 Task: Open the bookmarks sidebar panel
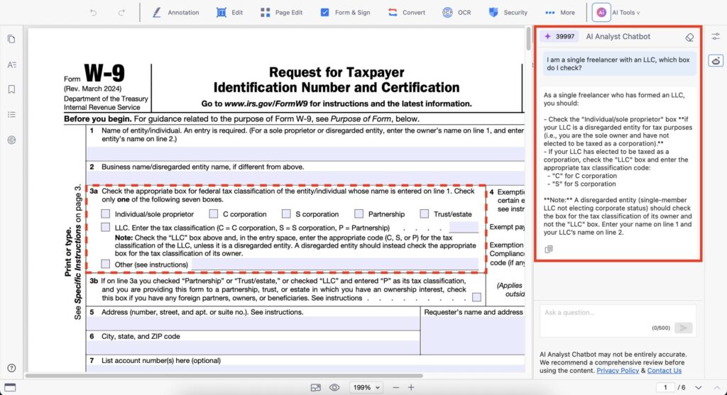pyautogui.click(x=11, y=89)
